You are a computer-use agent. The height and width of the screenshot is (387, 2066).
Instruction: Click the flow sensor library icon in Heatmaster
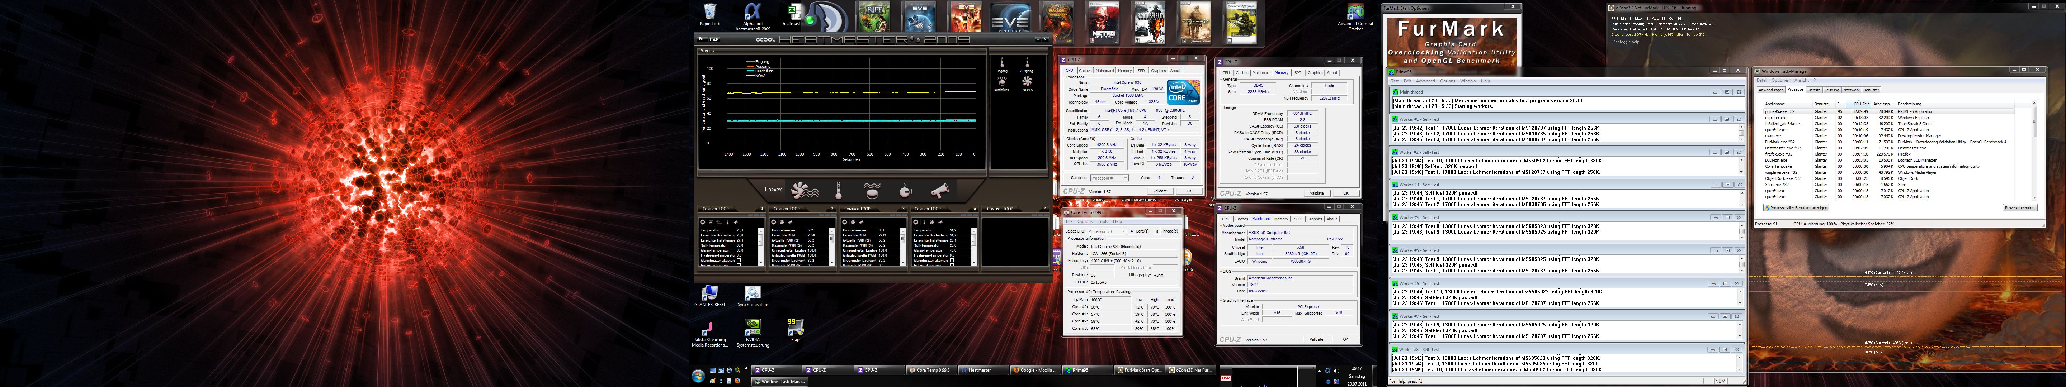(x=872, y=191)
